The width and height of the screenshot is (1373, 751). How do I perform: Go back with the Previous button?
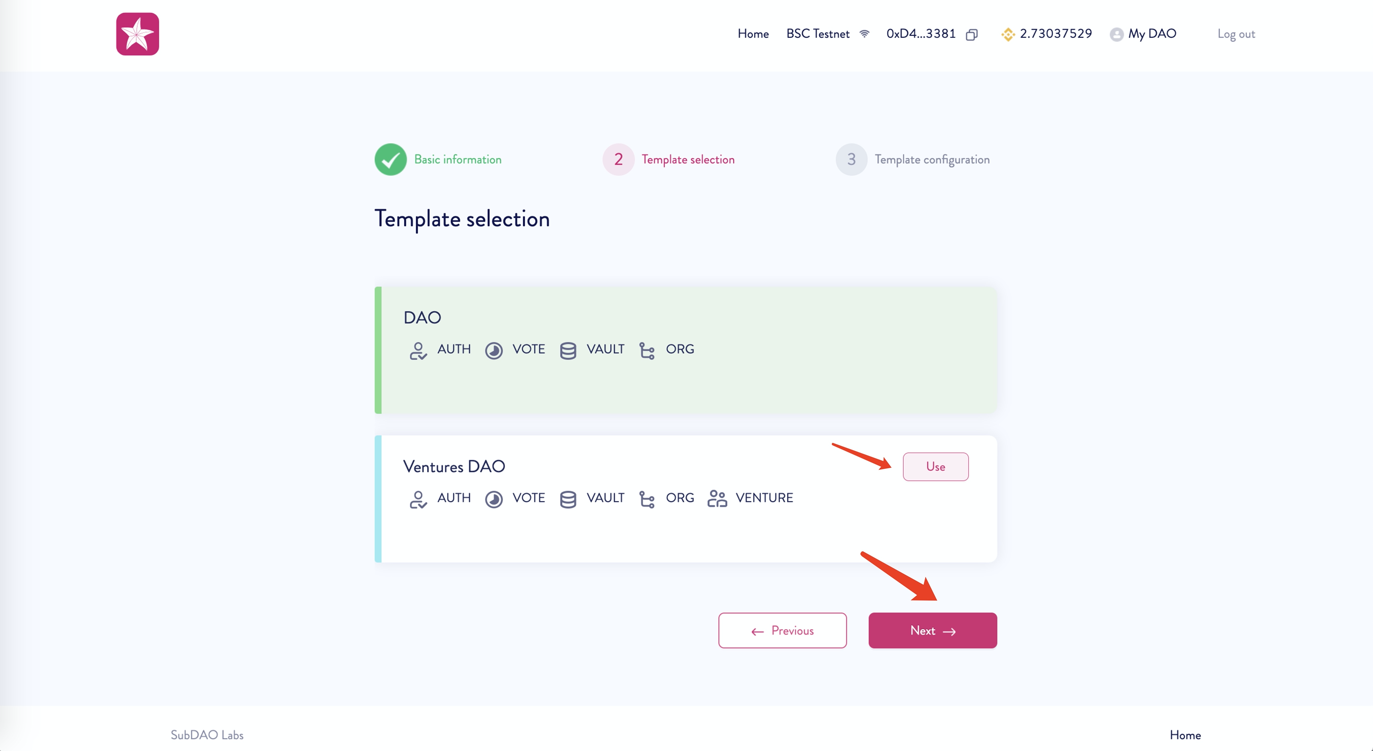click(x=782, y=631)
